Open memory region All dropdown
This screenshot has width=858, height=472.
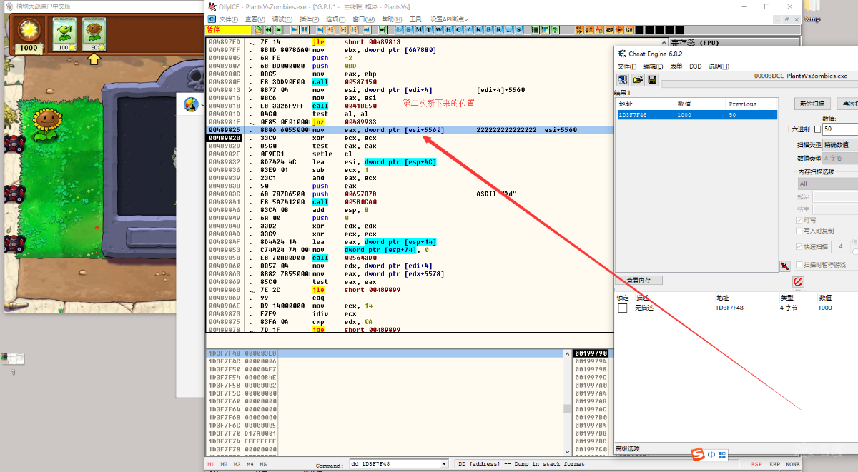tap(828, 184)
